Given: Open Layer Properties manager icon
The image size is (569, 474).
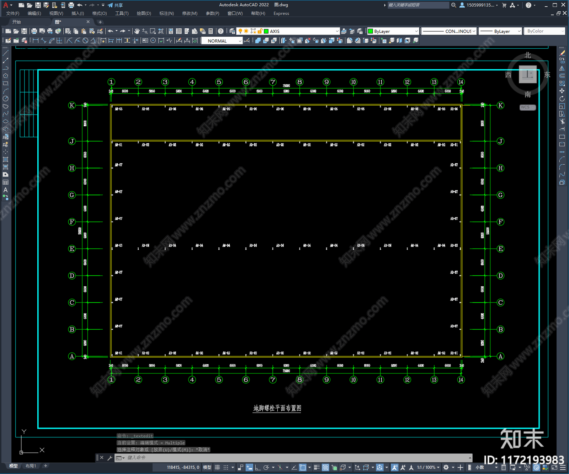Looking at the screenshot, I should (x=232, y=31).
